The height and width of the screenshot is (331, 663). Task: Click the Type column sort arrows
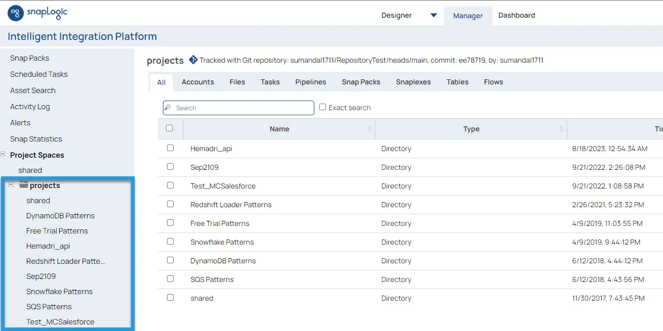(561, 129)
